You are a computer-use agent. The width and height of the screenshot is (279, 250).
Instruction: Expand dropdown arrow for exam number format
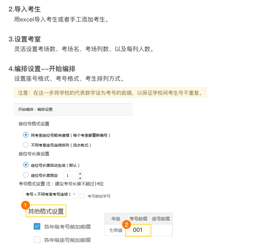(x=74, y=194)
